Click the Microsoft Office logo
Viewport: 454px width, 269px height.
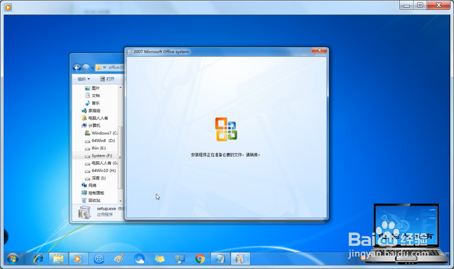pyautogui.click(x=226, y=129)
